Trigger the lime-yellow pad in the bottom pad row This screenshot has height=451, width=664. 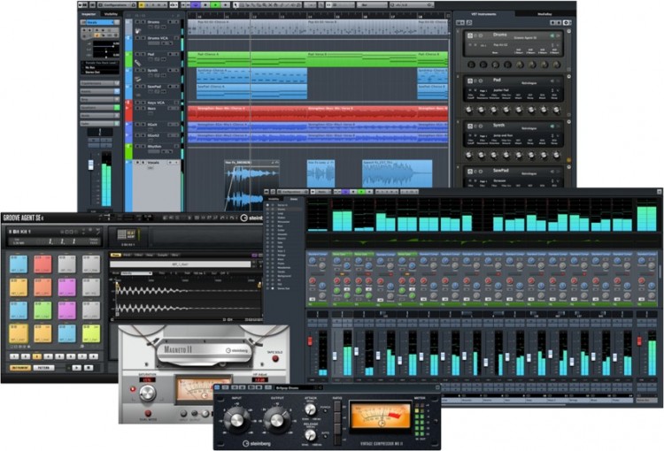91,333
